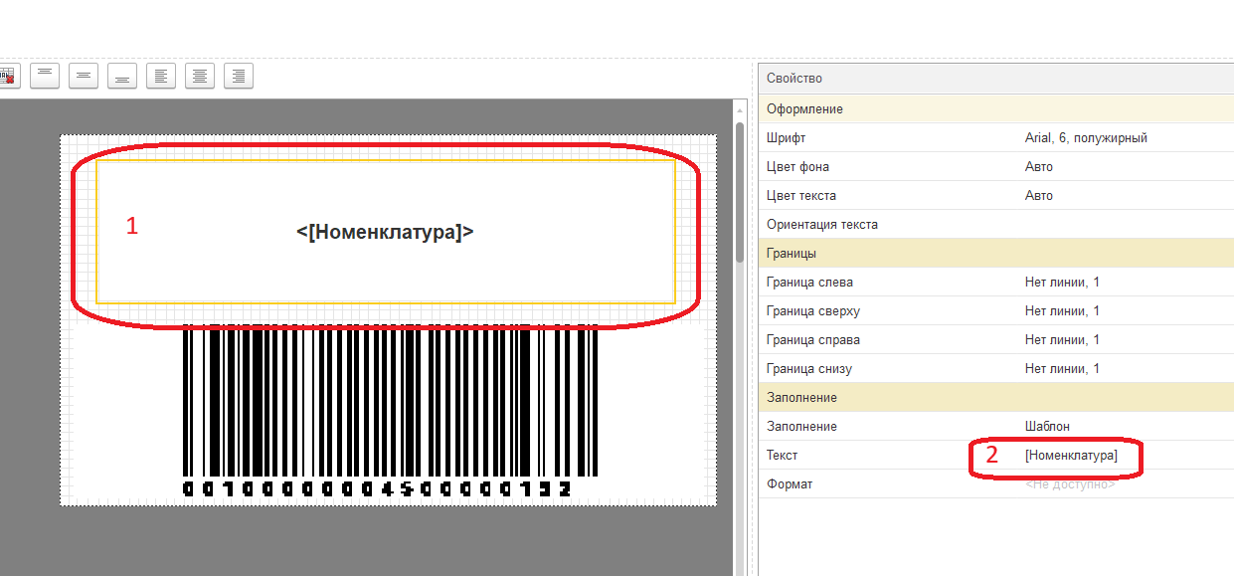This screenshot has width=1234, height=576.
Task: Click the Ориентация текста property row
Action: pos(995,225)
